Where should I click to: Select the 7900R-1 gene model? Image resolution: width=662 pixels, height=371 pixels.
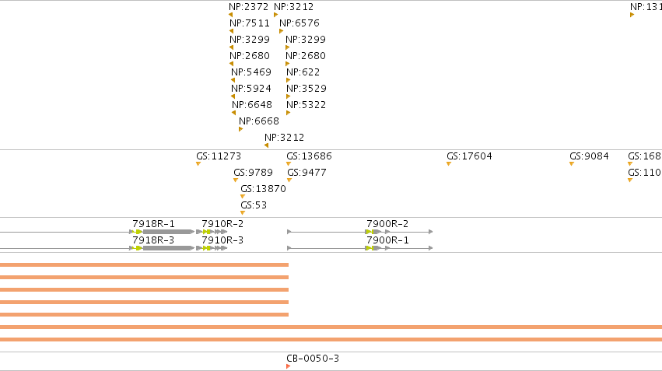pyautogui.click(x=360, y=248)
